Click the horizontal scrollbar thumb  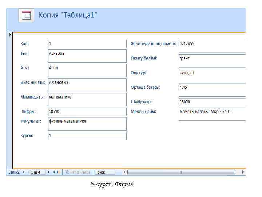coord(181,172)
